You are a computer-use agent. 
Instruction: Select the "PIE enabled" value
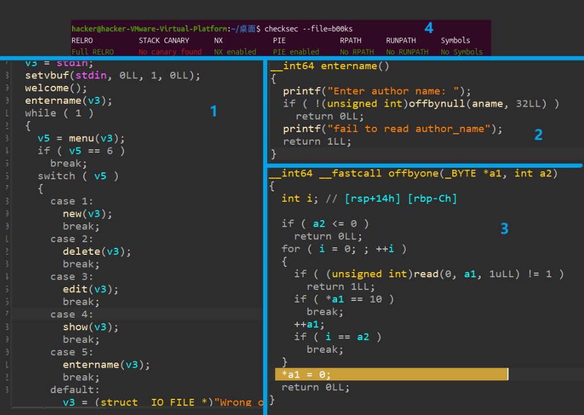coord(295,52)
